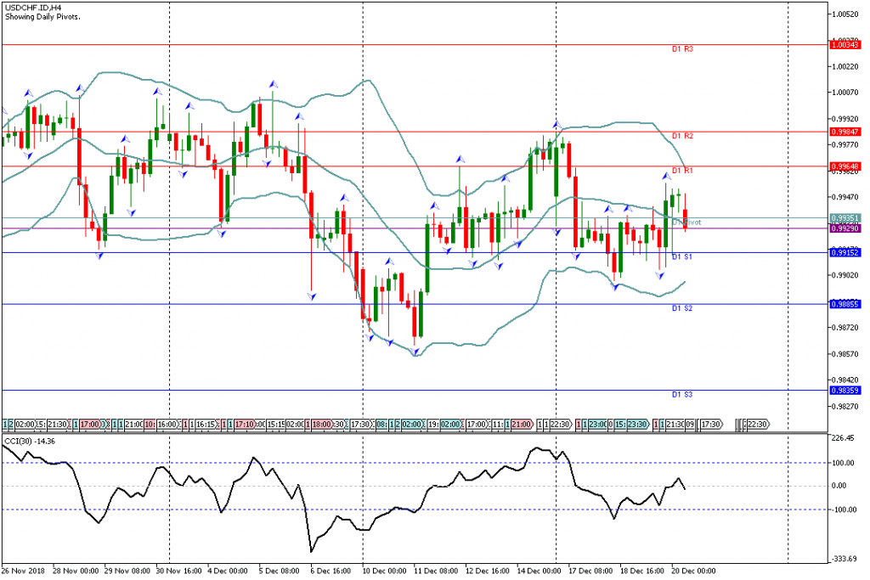Screen dimensions: 870x580
Task: Click the purple 0.99290 current price tag
Action: coord(846,228)
